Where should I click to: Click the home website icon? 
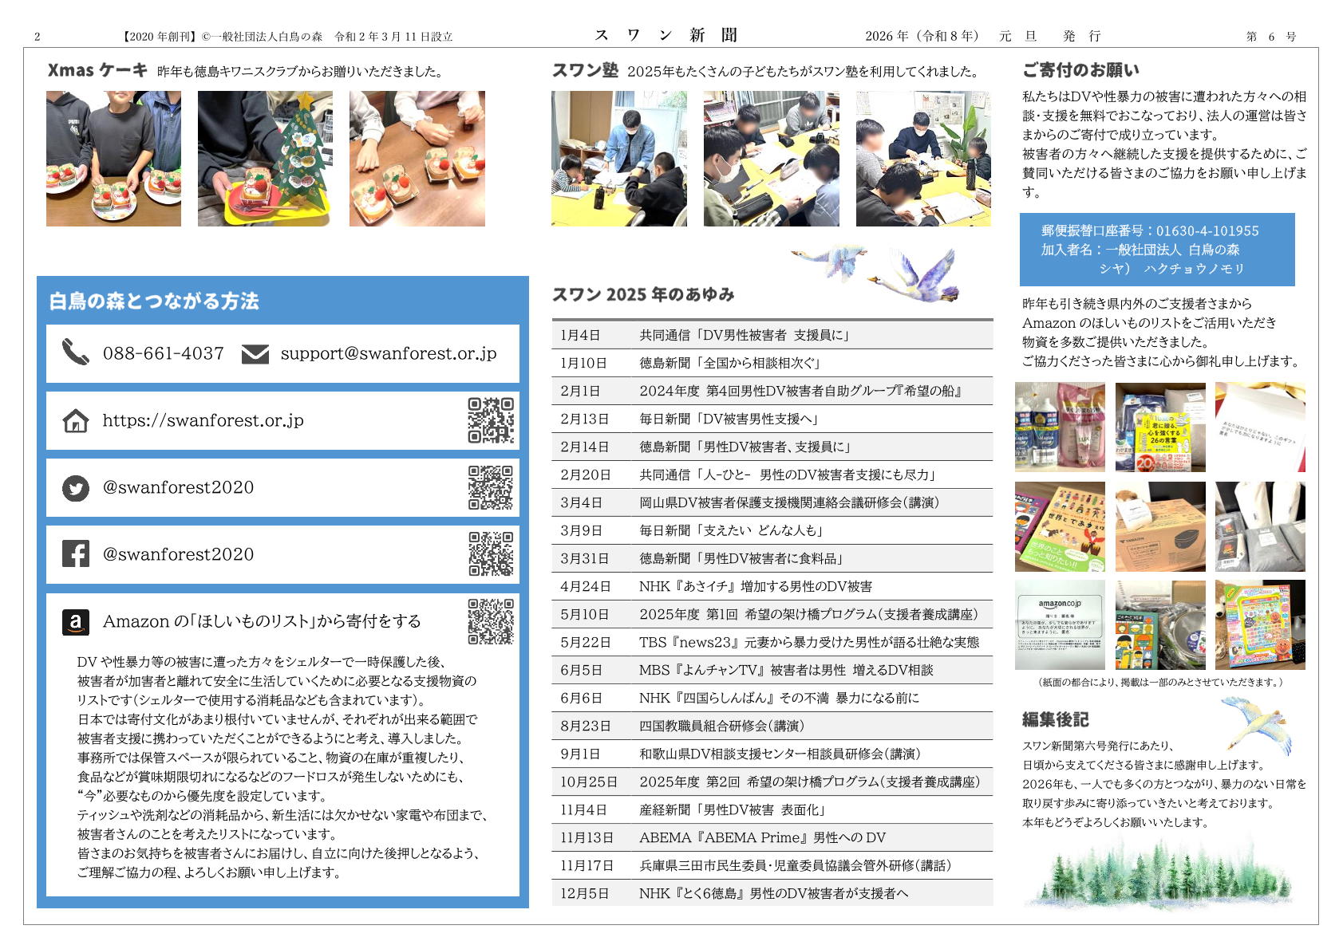click(x=76, y=420)
